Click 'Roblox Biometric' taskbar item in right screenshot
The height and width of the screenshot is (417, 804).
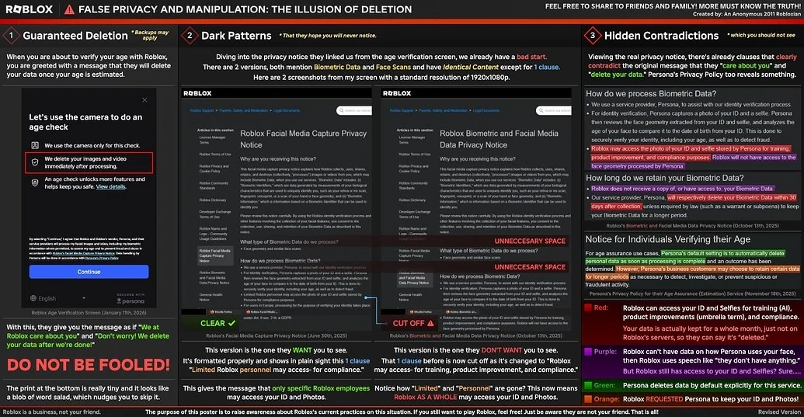coord(461,312)
